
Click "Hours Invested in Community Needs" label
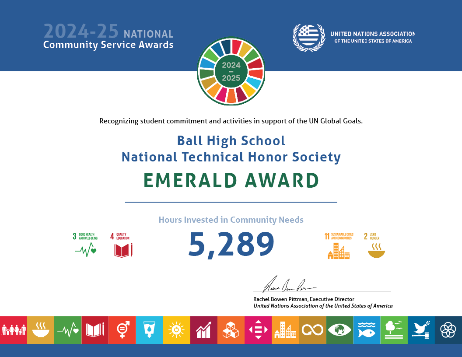[231, 220]
